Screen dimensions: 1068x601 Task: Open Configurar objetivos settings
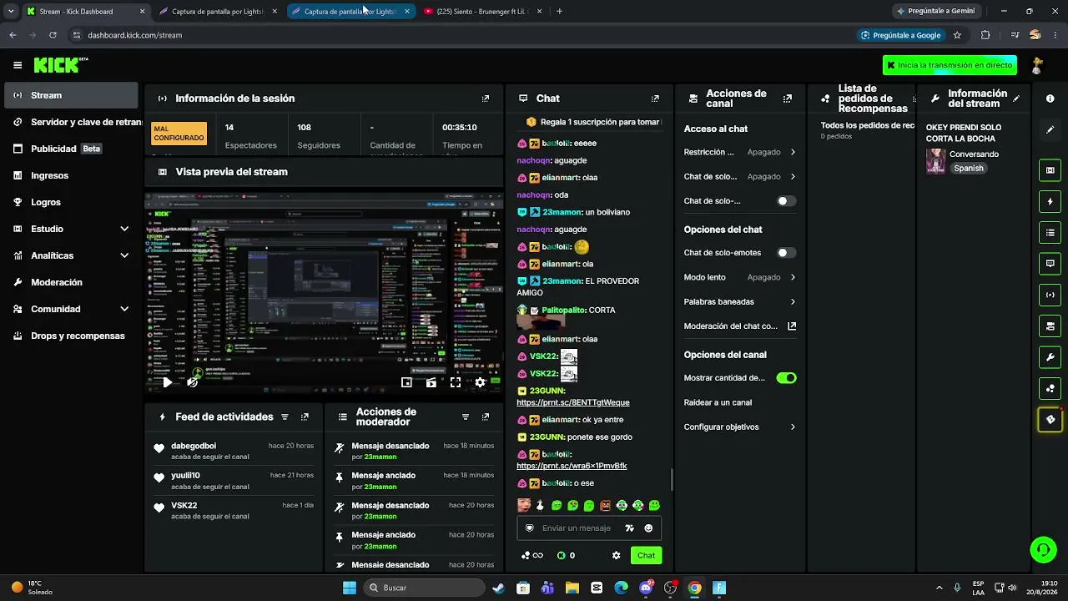click(740, 427)
